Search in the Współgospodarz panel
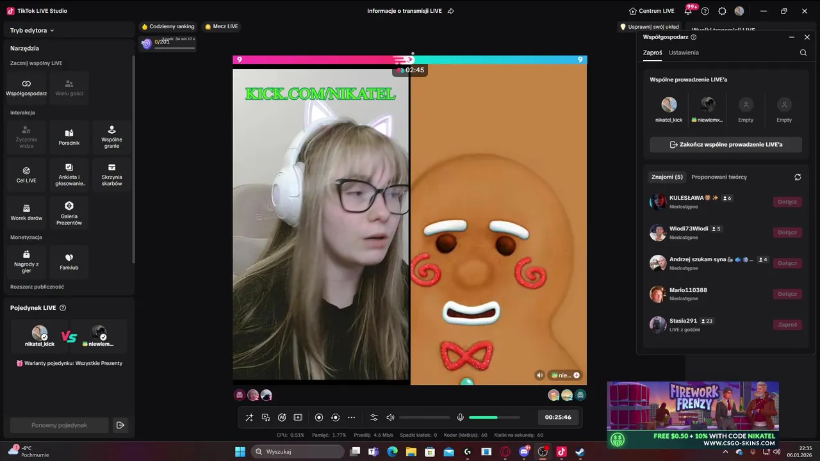The width and height of the screenshot is (820, 461). pyautogui.click(x=803, y=53)
